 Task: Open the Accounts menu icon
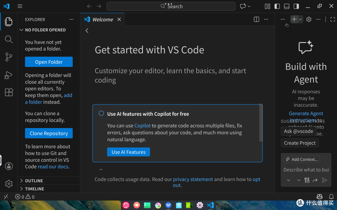click(9, 166)
